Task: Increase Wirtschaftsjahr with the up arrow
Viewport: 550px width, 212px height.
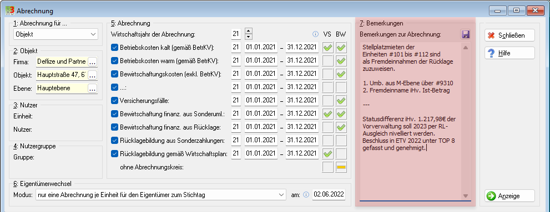Action: click(x=248, y=31)
